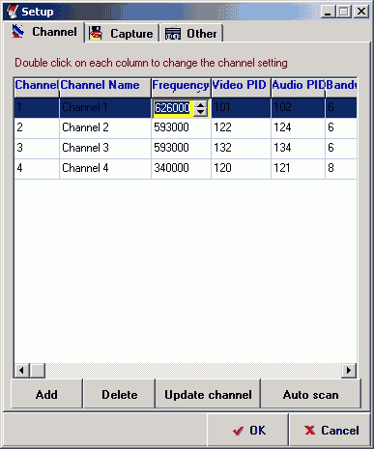Click video PID value 132

(241, 148)
